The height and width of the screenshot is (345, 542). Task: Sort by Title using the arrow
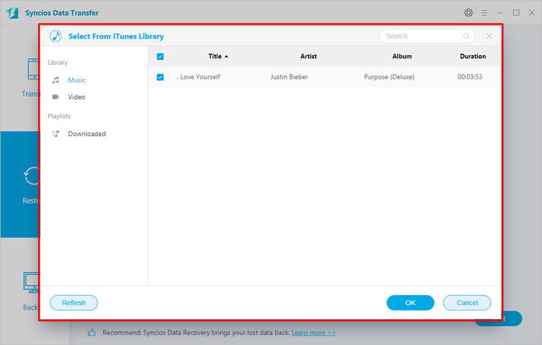226,57
